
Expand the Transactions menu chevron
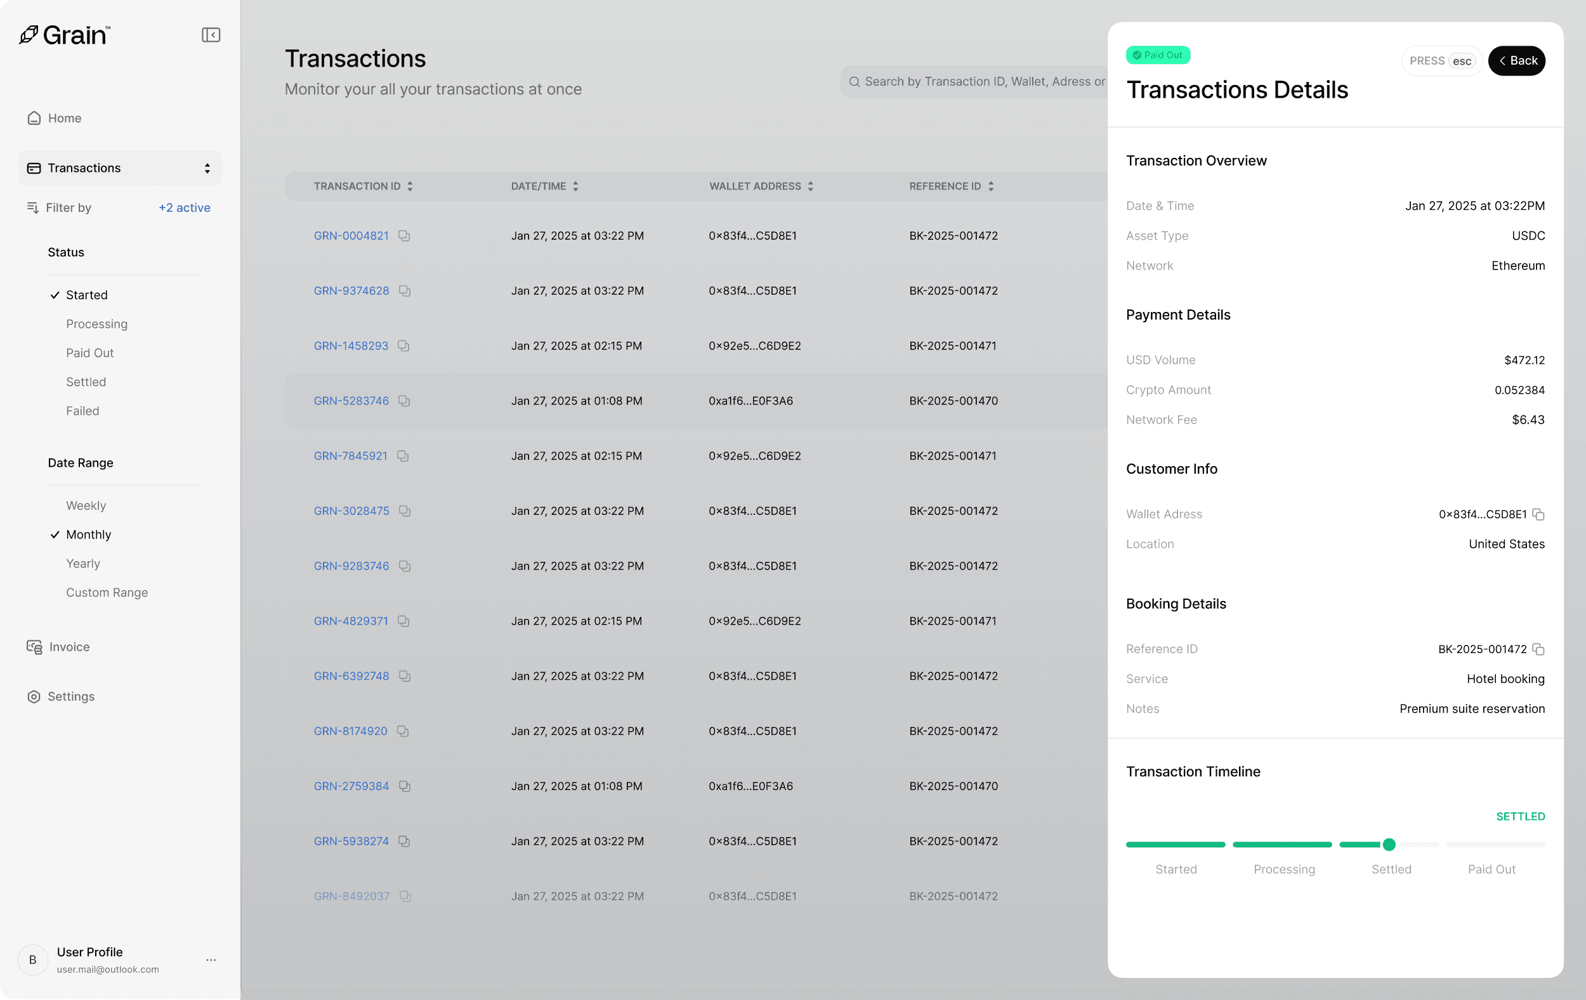click(x=207, y=168)
